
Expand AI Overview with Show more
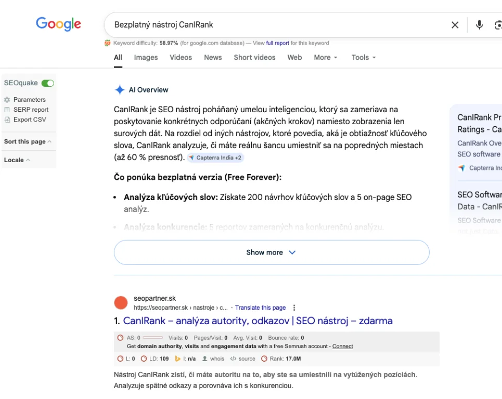click(271, 252)
